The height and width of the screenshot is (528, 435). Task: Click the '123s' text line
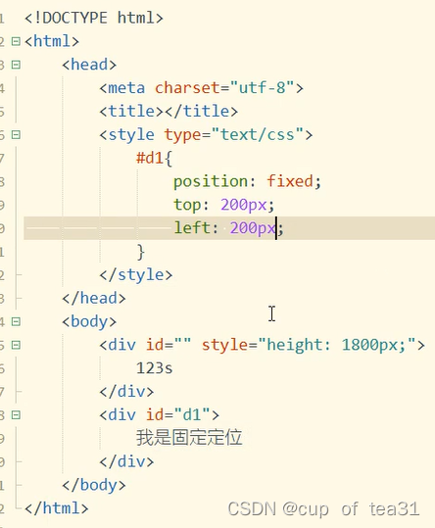(155, 368)
